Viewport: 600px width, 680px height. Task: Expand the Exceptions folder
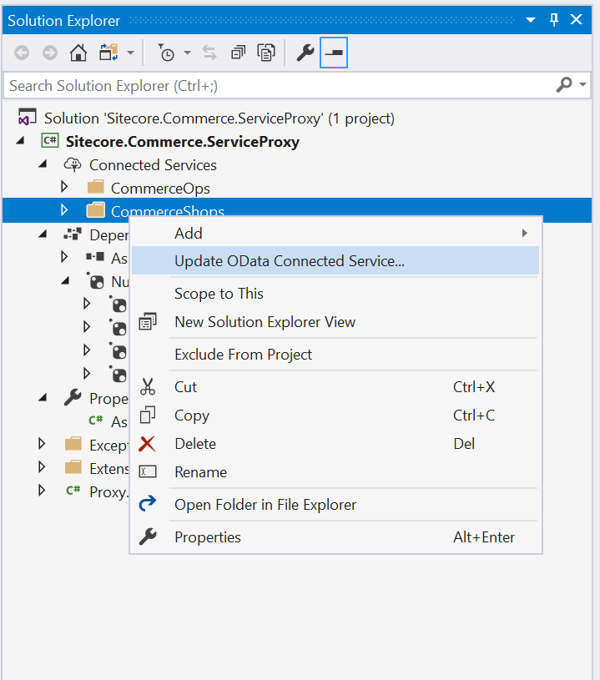pyautogui.click(x=42, y=444)
